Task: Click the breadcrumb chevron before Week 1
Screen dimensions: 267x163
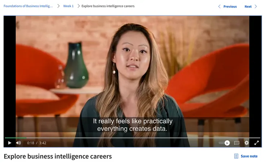Action: pos(58,6)
